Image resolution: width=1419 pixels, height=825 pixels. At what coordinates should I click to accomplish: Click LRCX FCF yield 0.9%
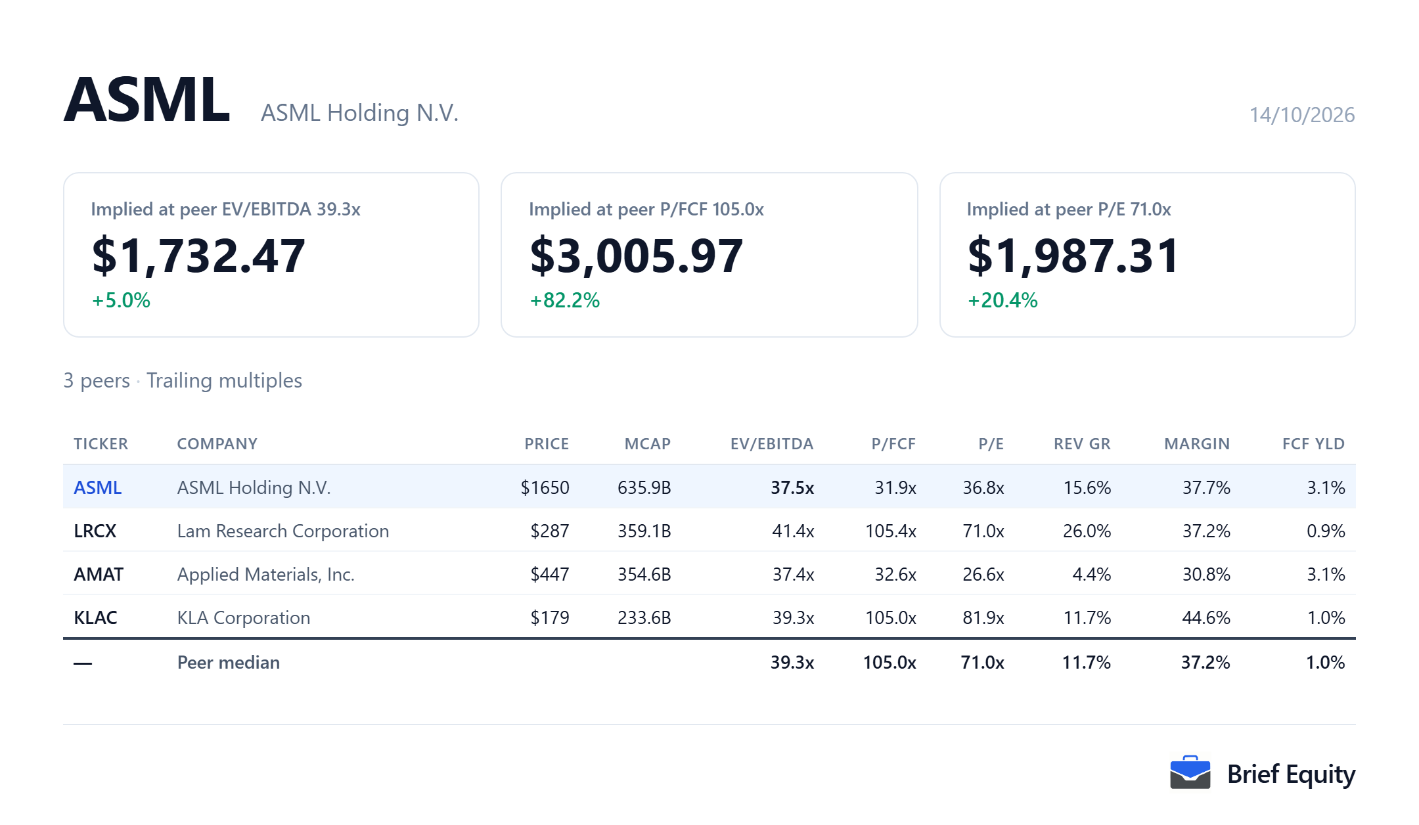[x=1326, y=531]
